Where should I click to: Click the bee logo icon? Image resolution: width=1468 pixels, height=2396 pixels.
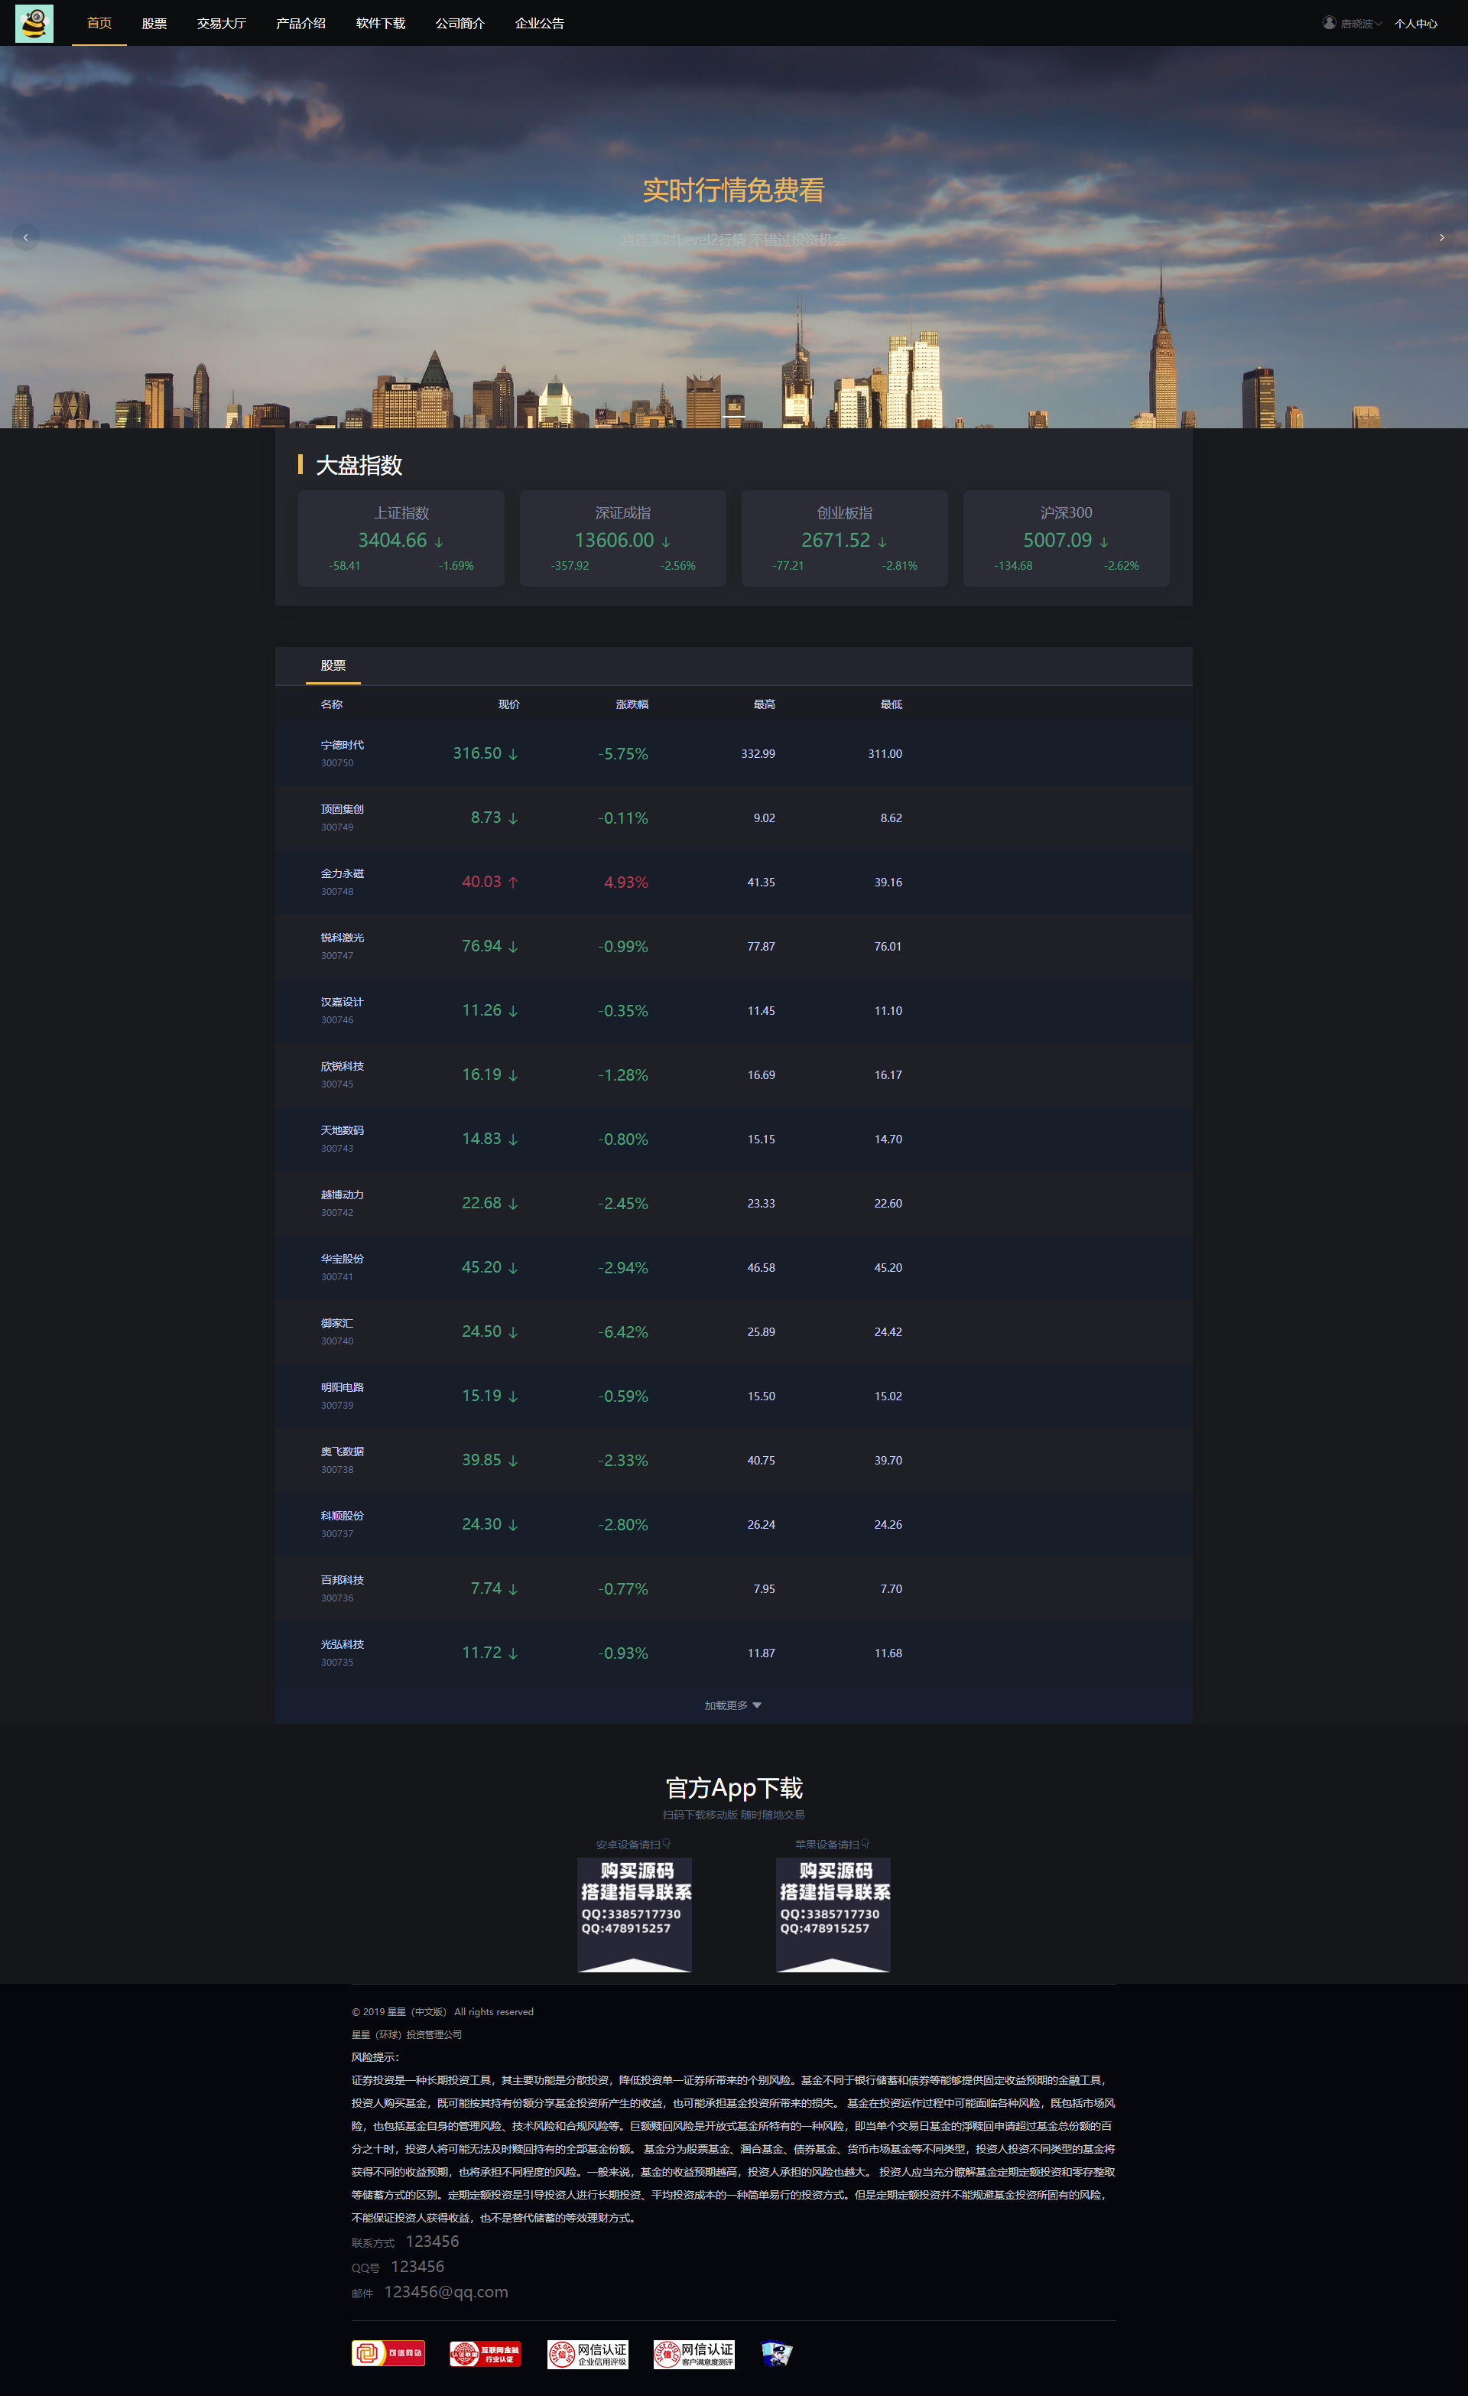point(34,24)
